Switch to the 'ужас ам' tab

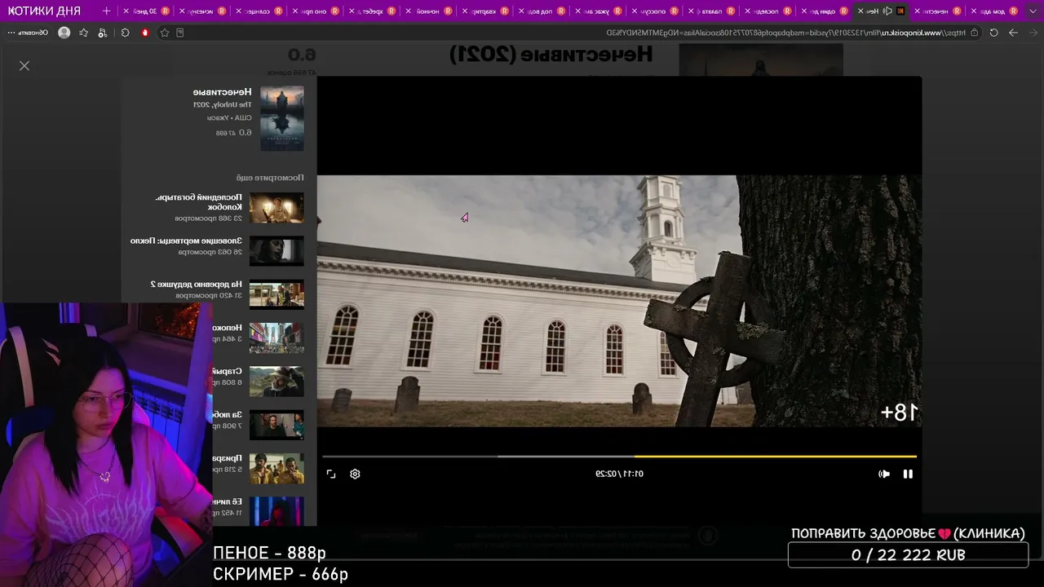click(598, 11)
